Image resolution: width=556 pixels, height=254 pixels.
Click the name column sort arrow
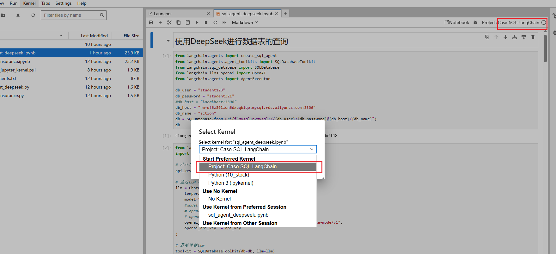coord(61,36)
